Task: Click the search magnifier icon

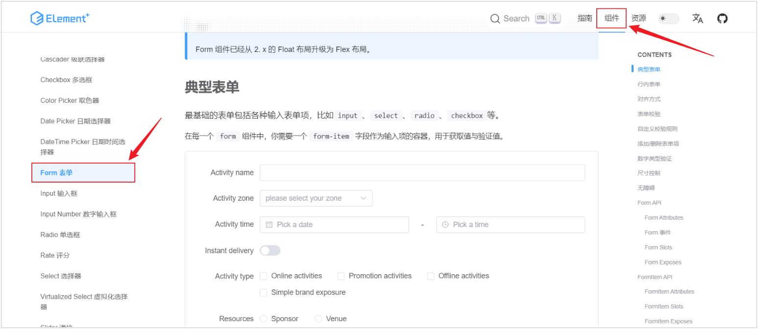Action: click(x=495, y=19)
